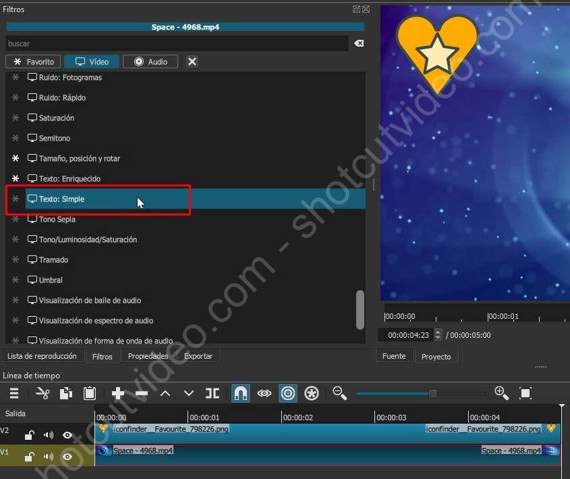Zoom in on the timeline
570x479 pixels.
click(x=501, y=393)
